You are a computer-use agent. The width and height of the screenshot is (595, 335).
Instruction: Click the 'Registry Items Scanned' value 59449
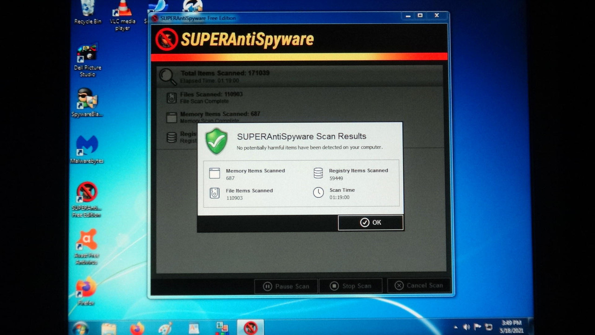[x=336, y=178]
